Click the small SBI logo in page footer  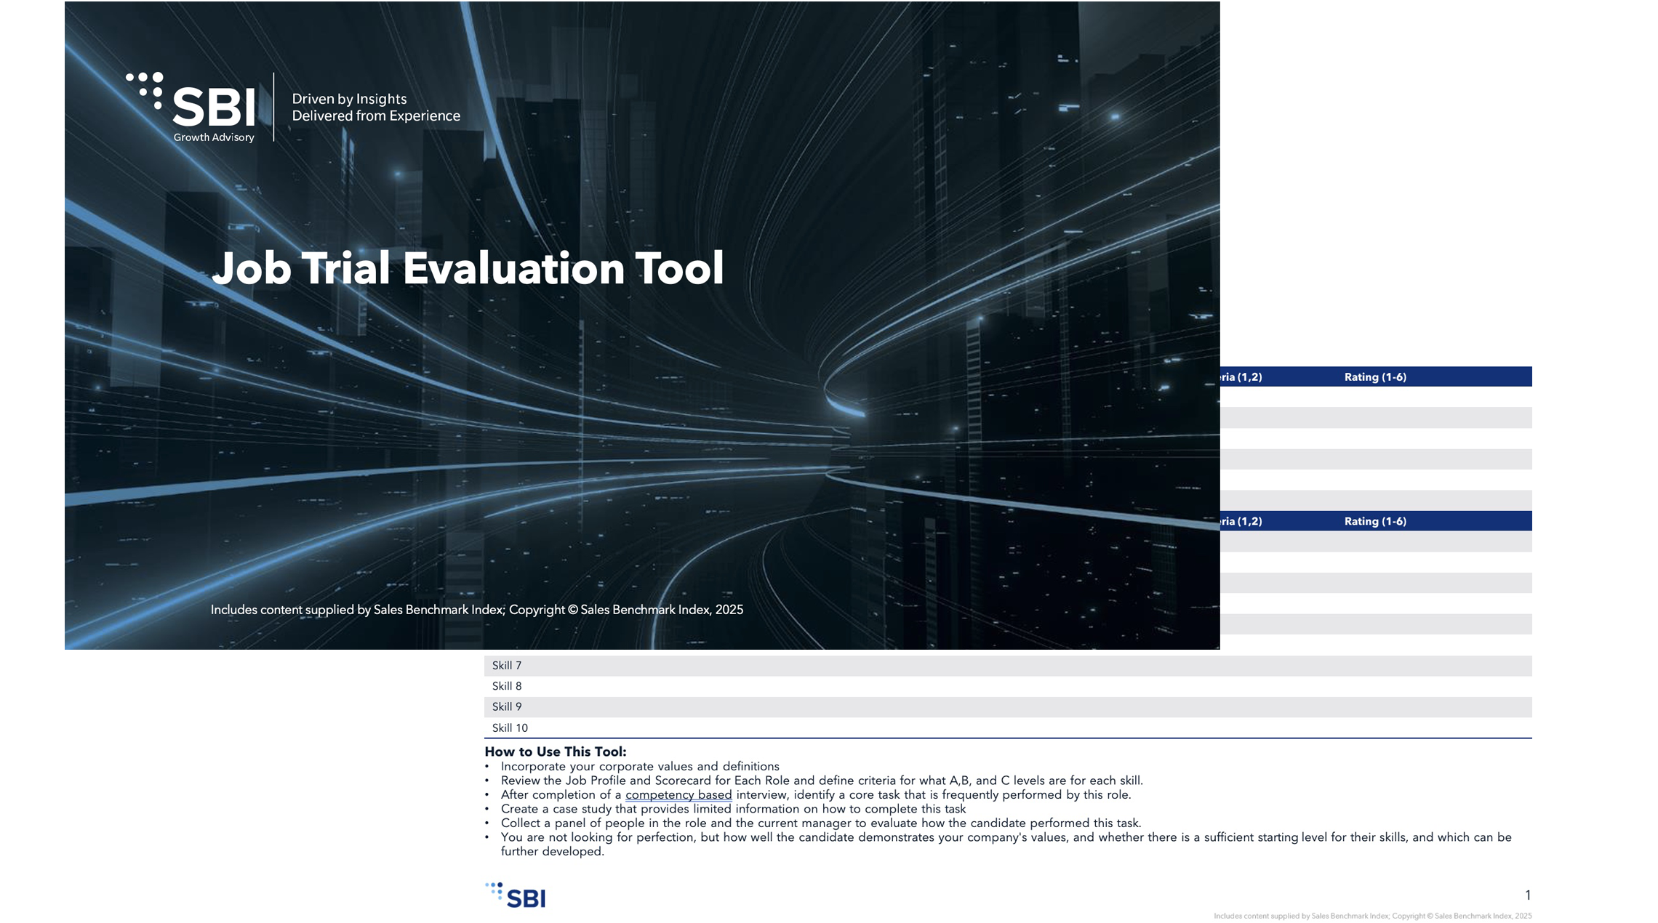(x=515, y=895)
